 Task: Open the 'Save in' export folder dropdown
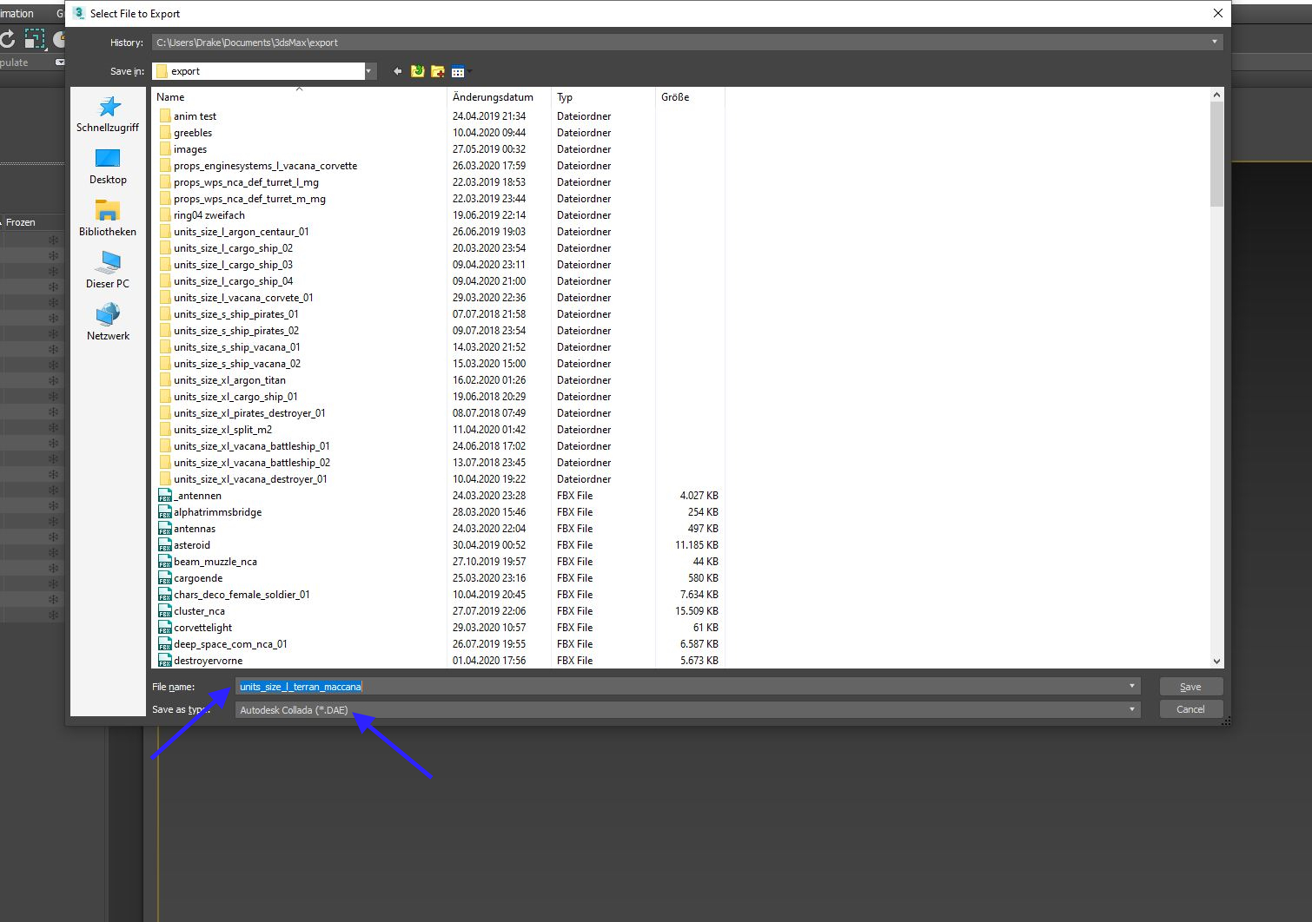click(368, 71)
